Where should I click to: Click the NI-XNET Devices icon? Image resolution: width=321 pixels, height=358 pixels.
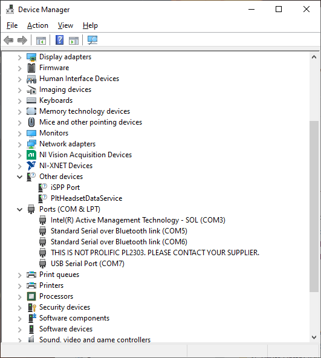click(x=31, y=166)
